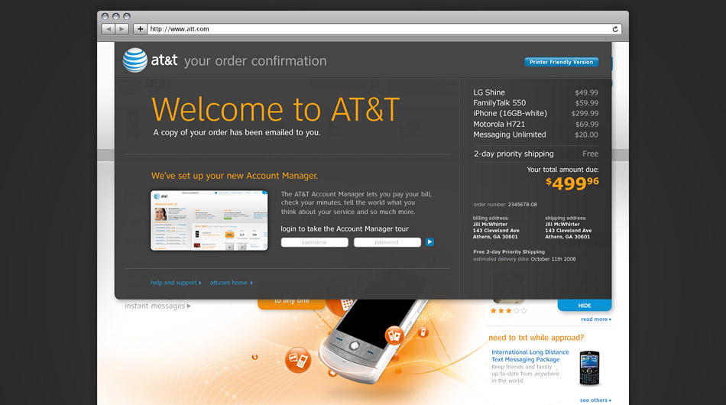Image resolution: width=726 pixels, height=405 pixels.
Task: Select the Messaging Unlimited line item
Action: 536,134
